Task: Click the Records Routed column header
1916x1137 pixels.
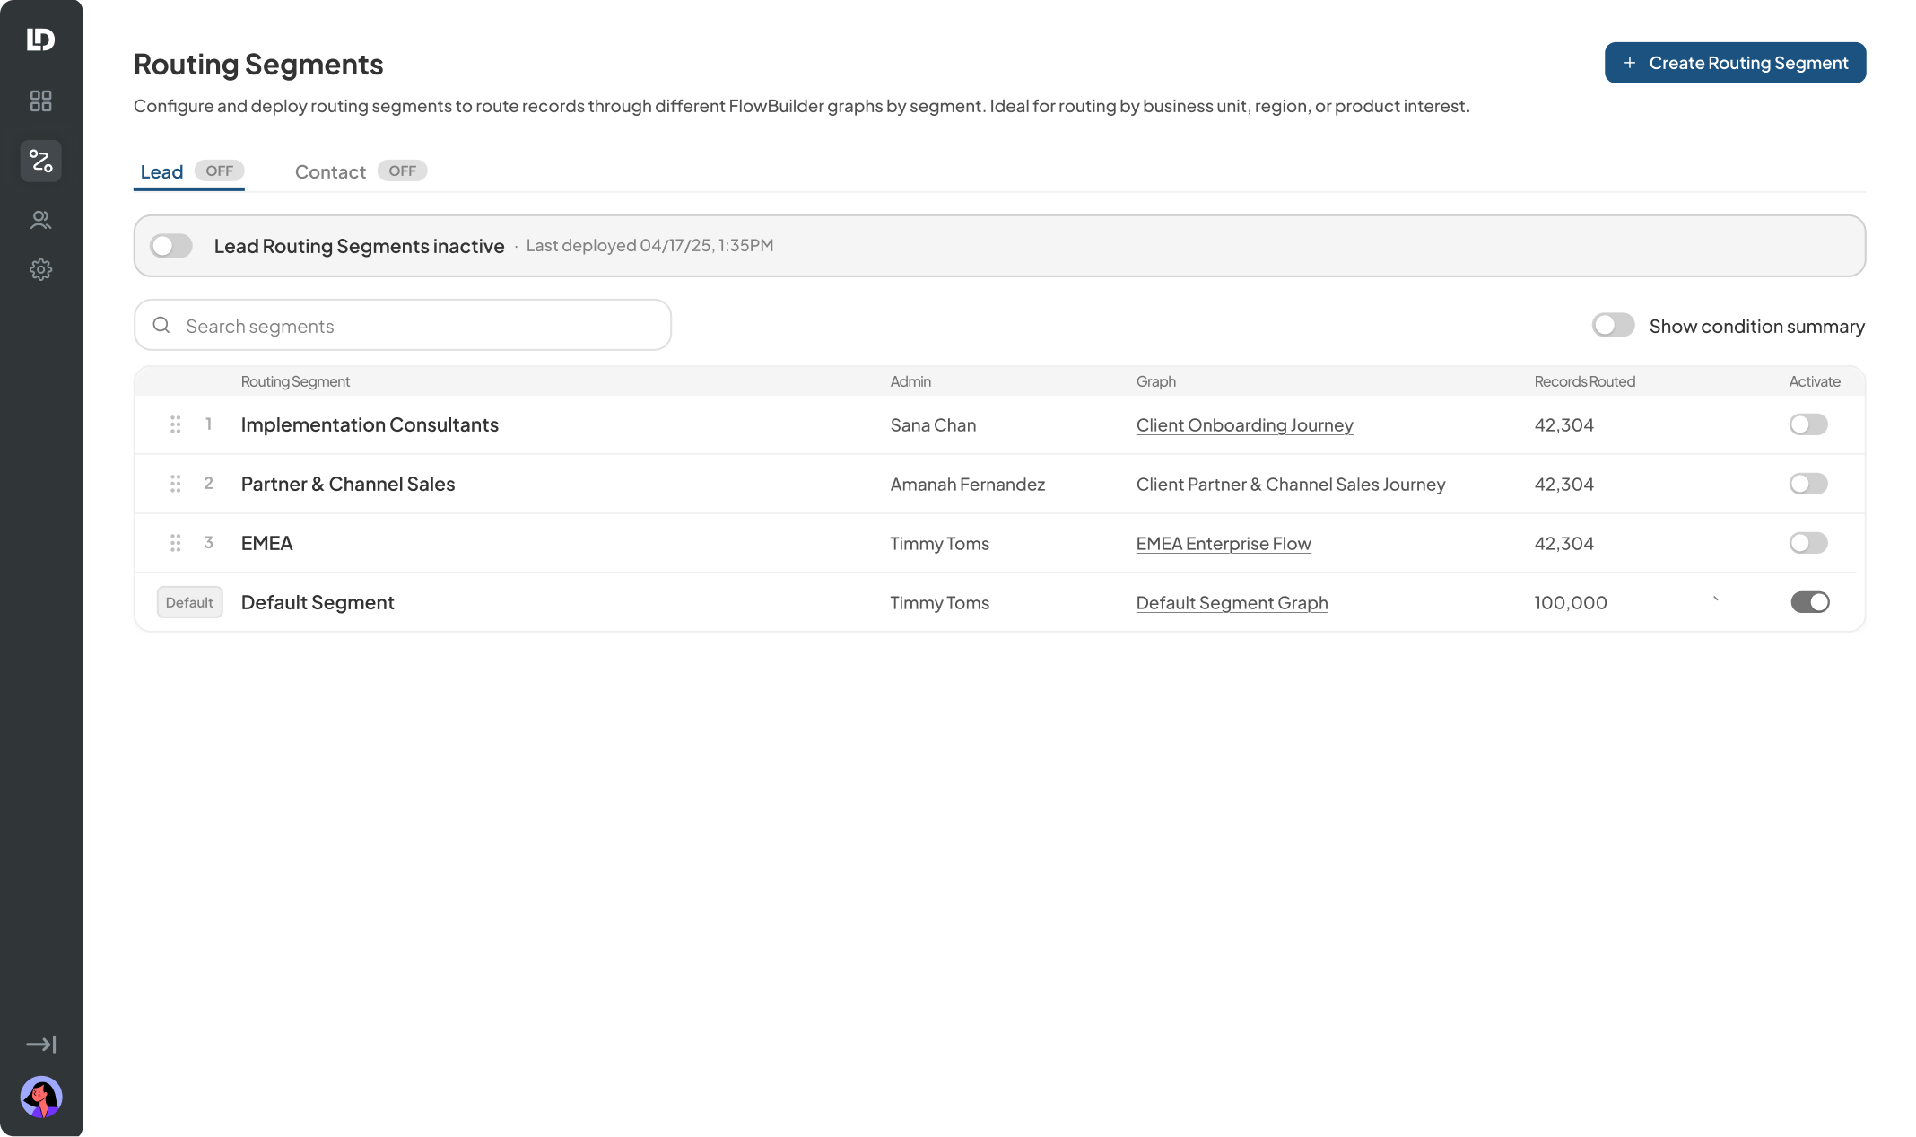Action: [1584, 381]
